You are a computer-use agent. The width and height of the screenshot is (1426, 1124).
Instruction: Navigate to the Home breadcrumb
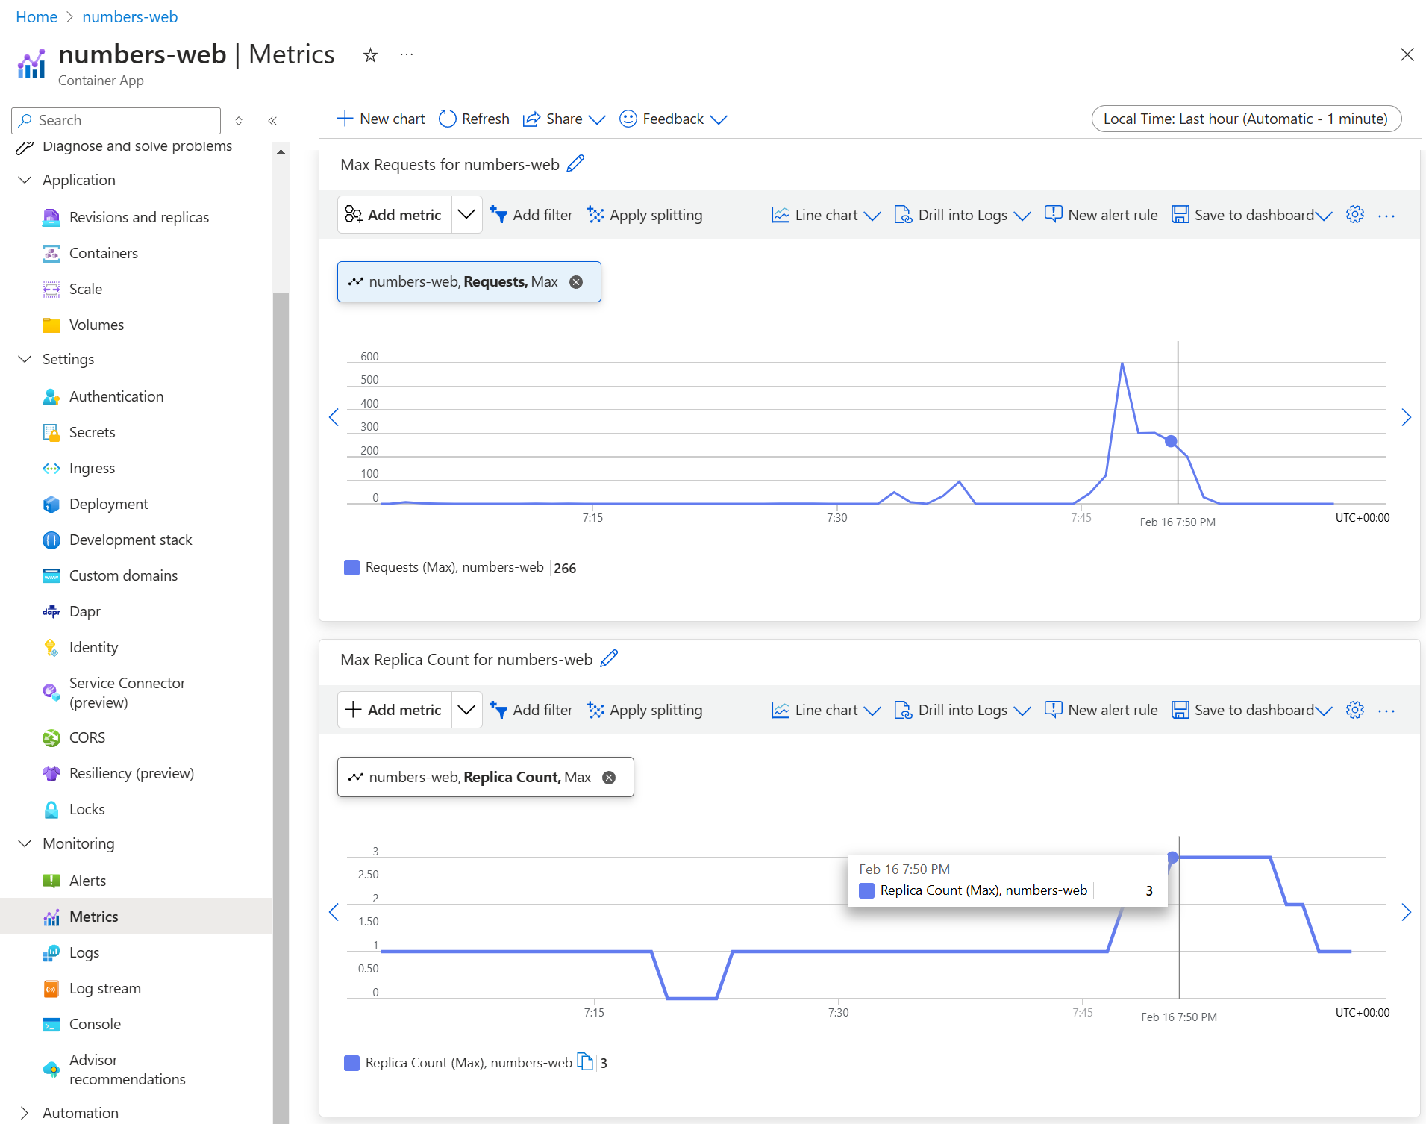37,16
